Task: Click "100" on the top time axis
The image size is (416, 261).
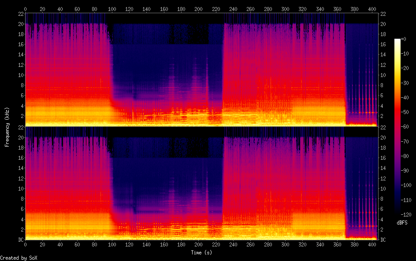Action: click(x=112, y=9)
